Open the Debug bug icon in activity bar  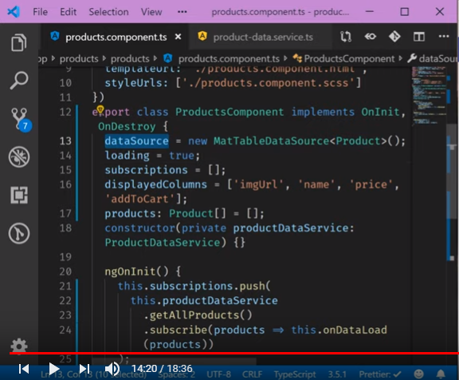[x=19, y=156]
